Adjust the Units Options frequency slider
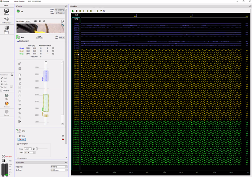 (x=37, y=149)
